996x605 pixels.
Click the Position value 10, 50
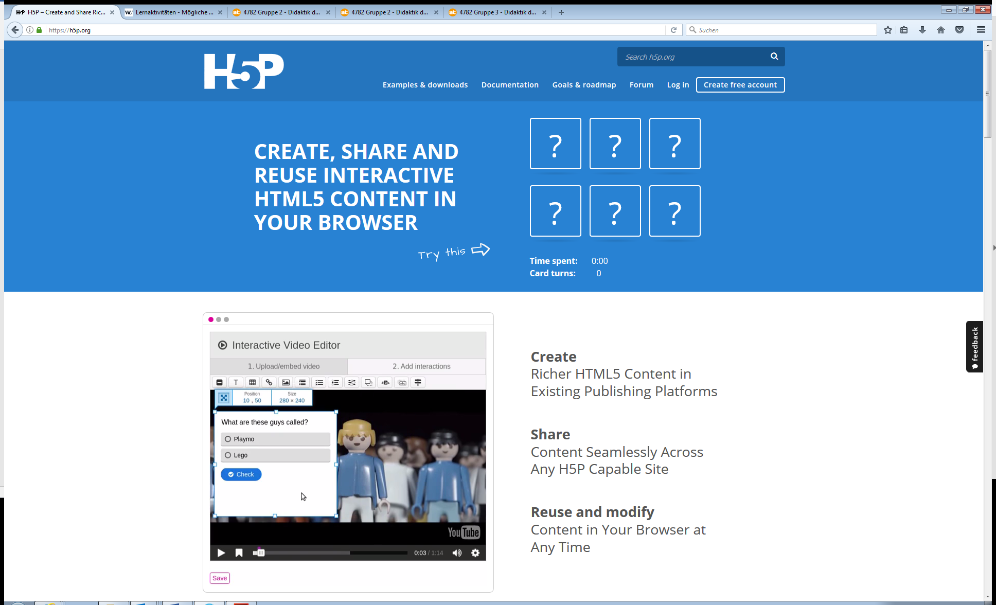pyautogui.click(x=252, y=401)
